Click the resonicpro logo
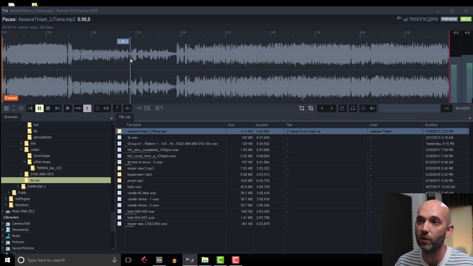Image resolution: width=473 pixels, height=266 pixels. coord(417,19)
